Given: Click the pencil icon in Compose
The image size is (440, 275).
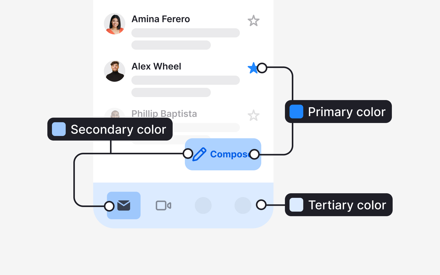Looking at the screenshot, I should coord(199,154).
